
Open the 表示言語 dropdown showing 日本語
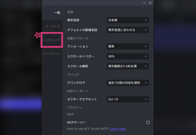pyautogui.click(x=128, y=20)
